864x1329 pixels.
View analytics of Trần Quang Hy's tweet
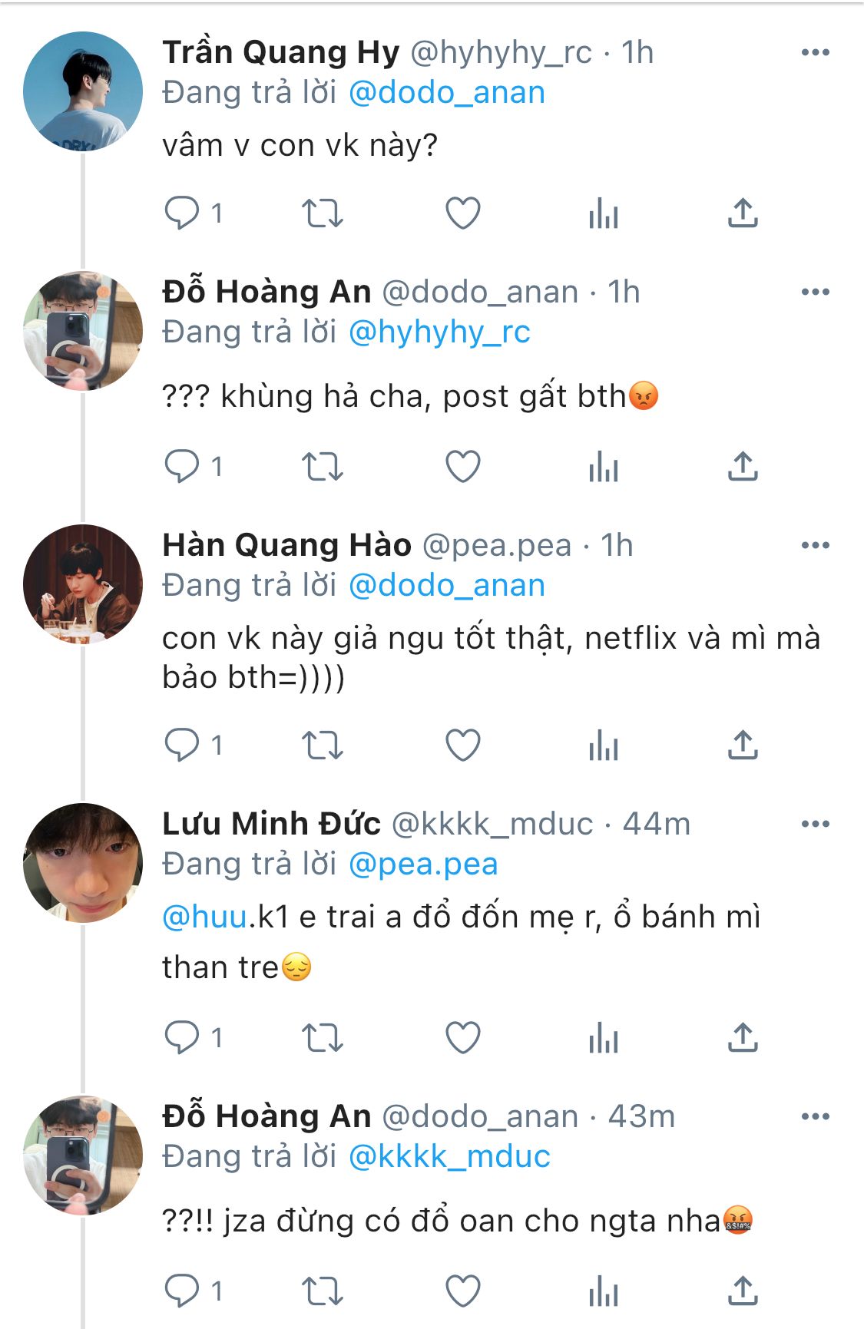pos(604,213)
